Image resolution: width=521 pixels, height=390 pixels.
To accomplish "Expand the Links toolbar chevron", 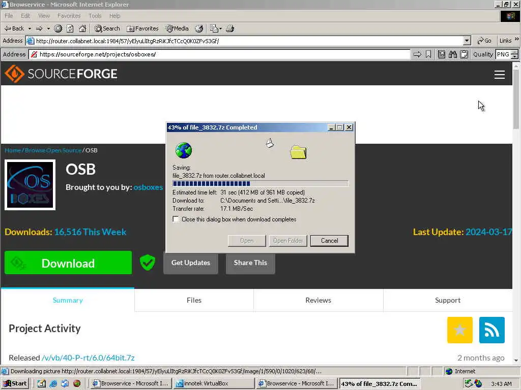I will click(x=517, y=39).
